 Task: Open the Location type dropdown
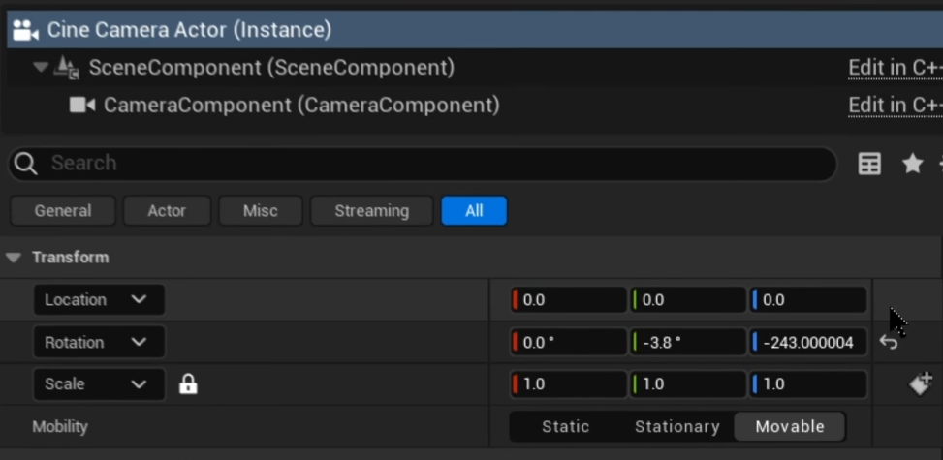pos(98,300)
